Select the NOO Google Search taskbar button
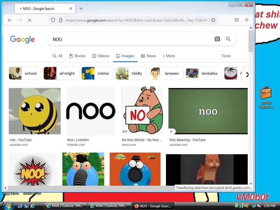Viewport: 280px width, 210px height. [x=153, y=206]
